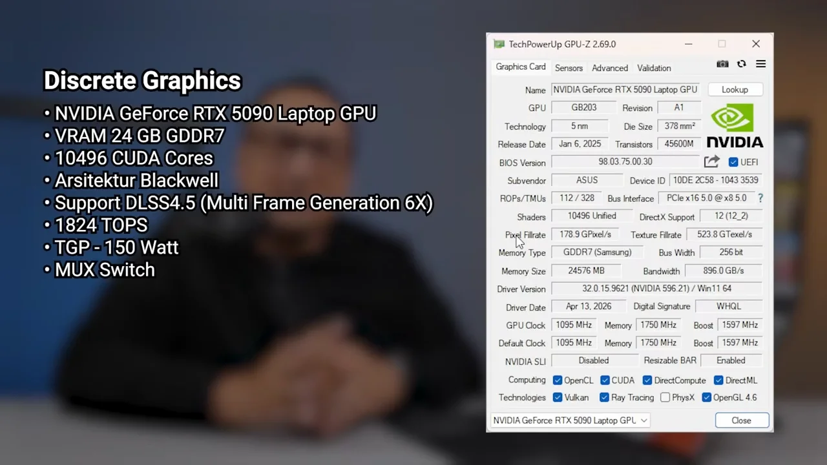Click the BIOS Version field 98.03.75.00.30

tap(625, 162)
